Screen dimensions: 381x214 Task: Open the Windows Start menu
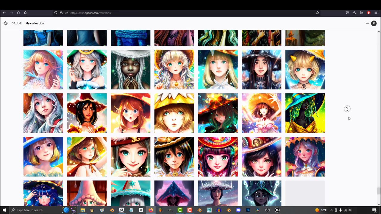pyautogui.click(x=4, y=210)
